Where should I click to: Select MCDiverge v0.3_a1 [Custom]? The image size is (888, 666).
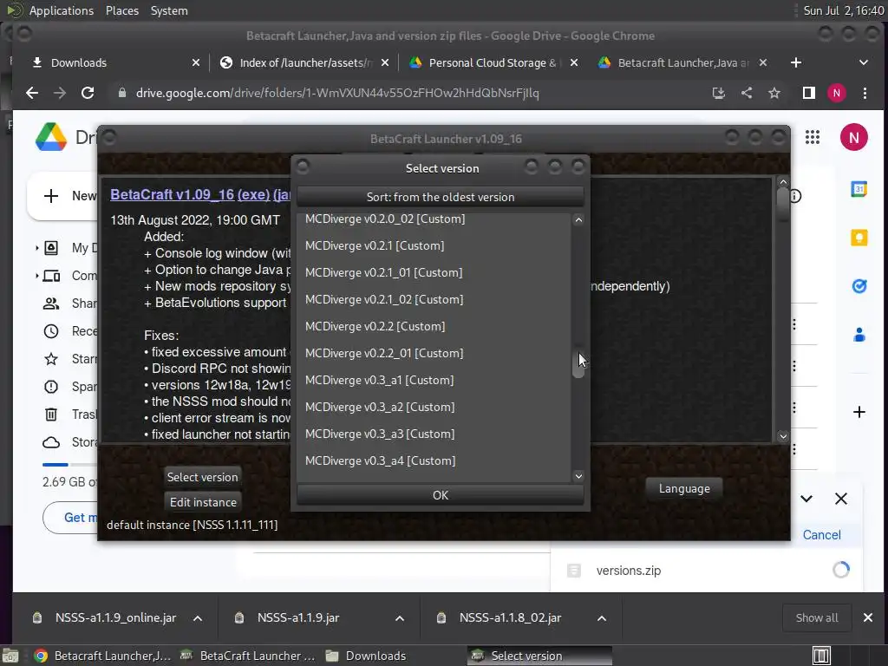434,380
